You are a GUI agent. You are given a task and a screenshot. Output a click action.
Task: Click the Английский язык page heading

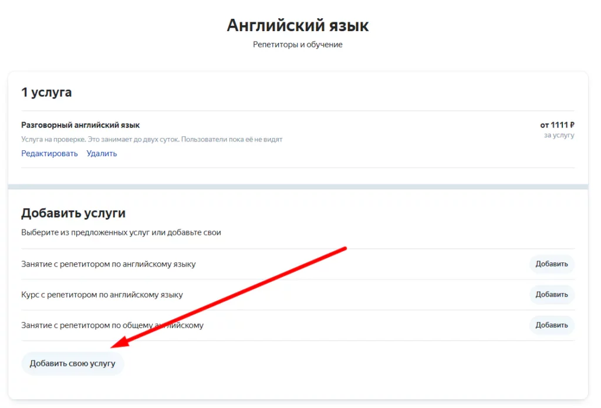coord(298,25)
